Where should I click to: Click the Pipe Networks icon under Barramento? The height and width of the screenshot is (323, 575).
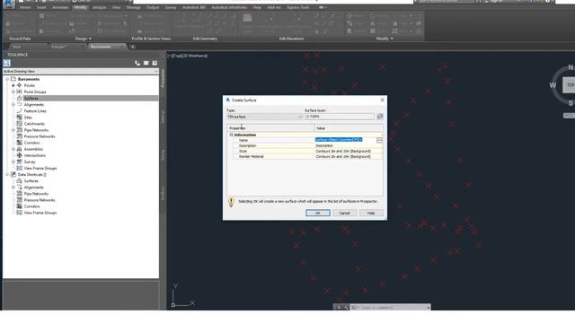point(20,130)
